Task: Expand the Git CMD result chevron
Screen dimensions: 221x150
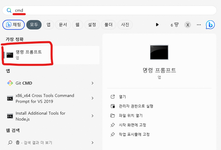Action: pos(92,83)
